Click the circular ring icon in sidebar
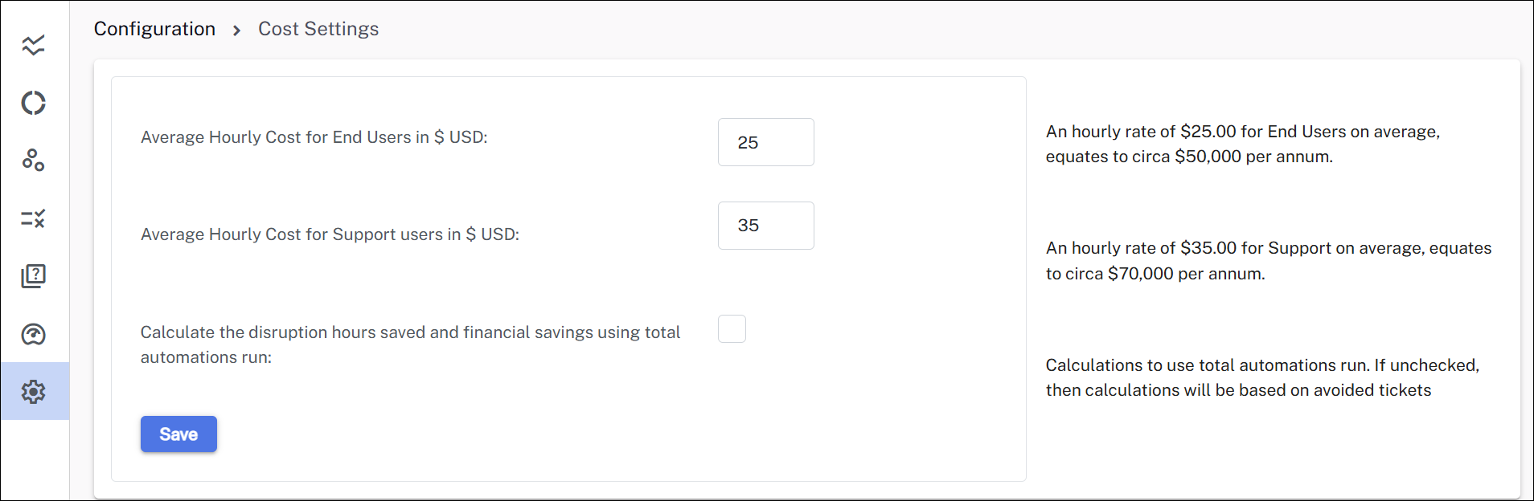The image size is (1534, 501). 34,103
